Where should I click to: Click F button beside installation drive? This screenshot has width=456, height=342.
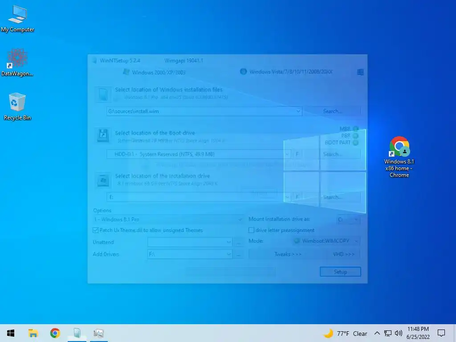click(x=297, y=197)
